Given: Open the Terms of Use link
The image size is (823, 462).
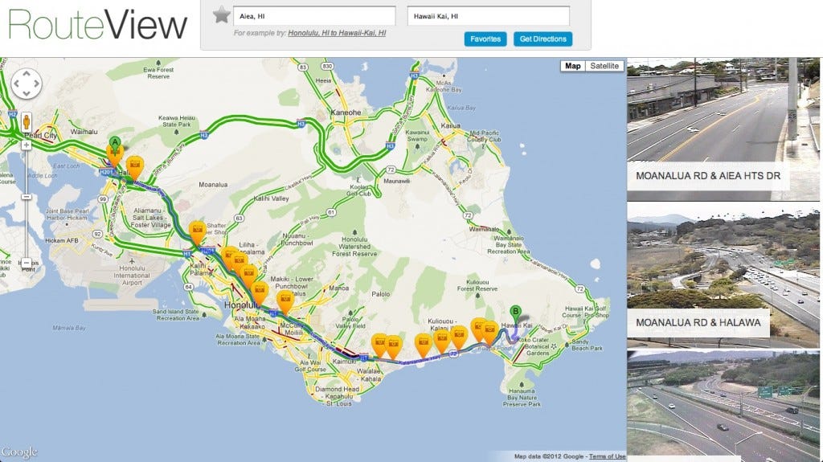Looking at the screenshot, I should tap(607, 456).
